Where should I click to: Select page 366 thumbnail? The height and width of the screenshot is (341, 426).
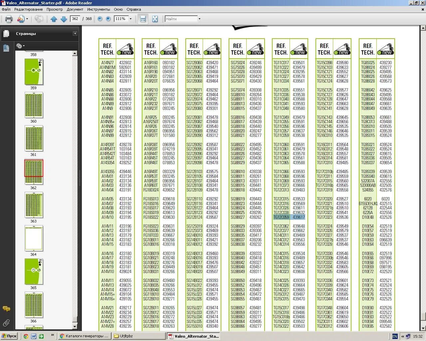[x=34, y=305]
